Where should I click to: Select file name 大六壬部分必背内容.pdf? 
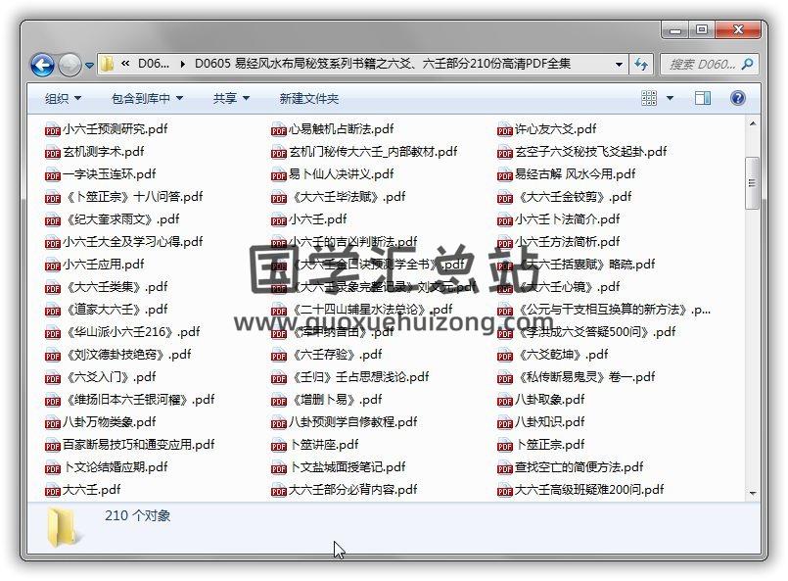point(352,490)
